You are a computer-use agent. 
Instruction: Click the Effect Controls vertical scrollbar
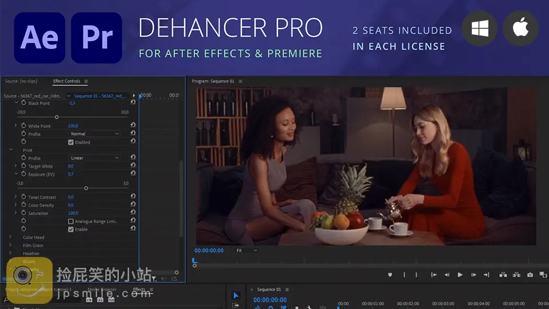tap(181, 199)
